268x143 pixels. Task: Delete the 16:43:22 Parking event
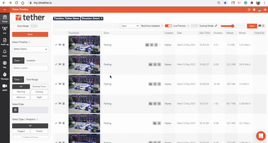64,45
